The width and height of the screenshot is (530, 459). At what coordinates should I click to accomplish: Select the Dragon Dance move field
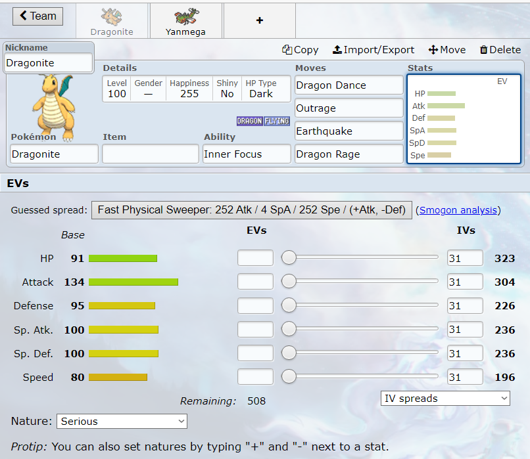pos(349,85)
